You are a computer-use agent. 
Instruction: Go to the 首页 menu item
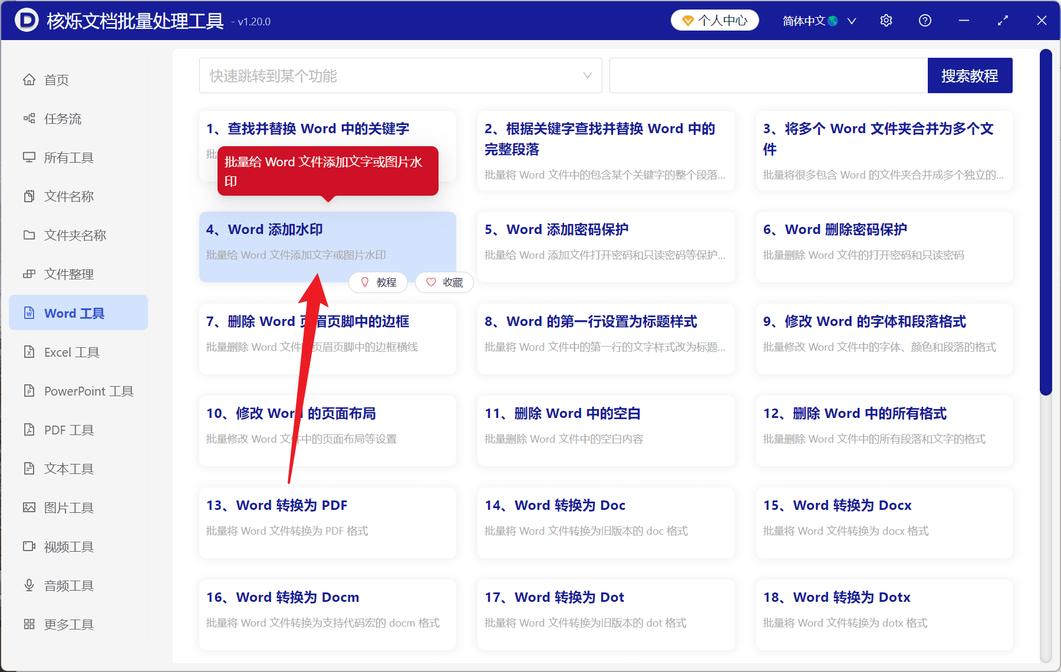click(x=57, y=80)
